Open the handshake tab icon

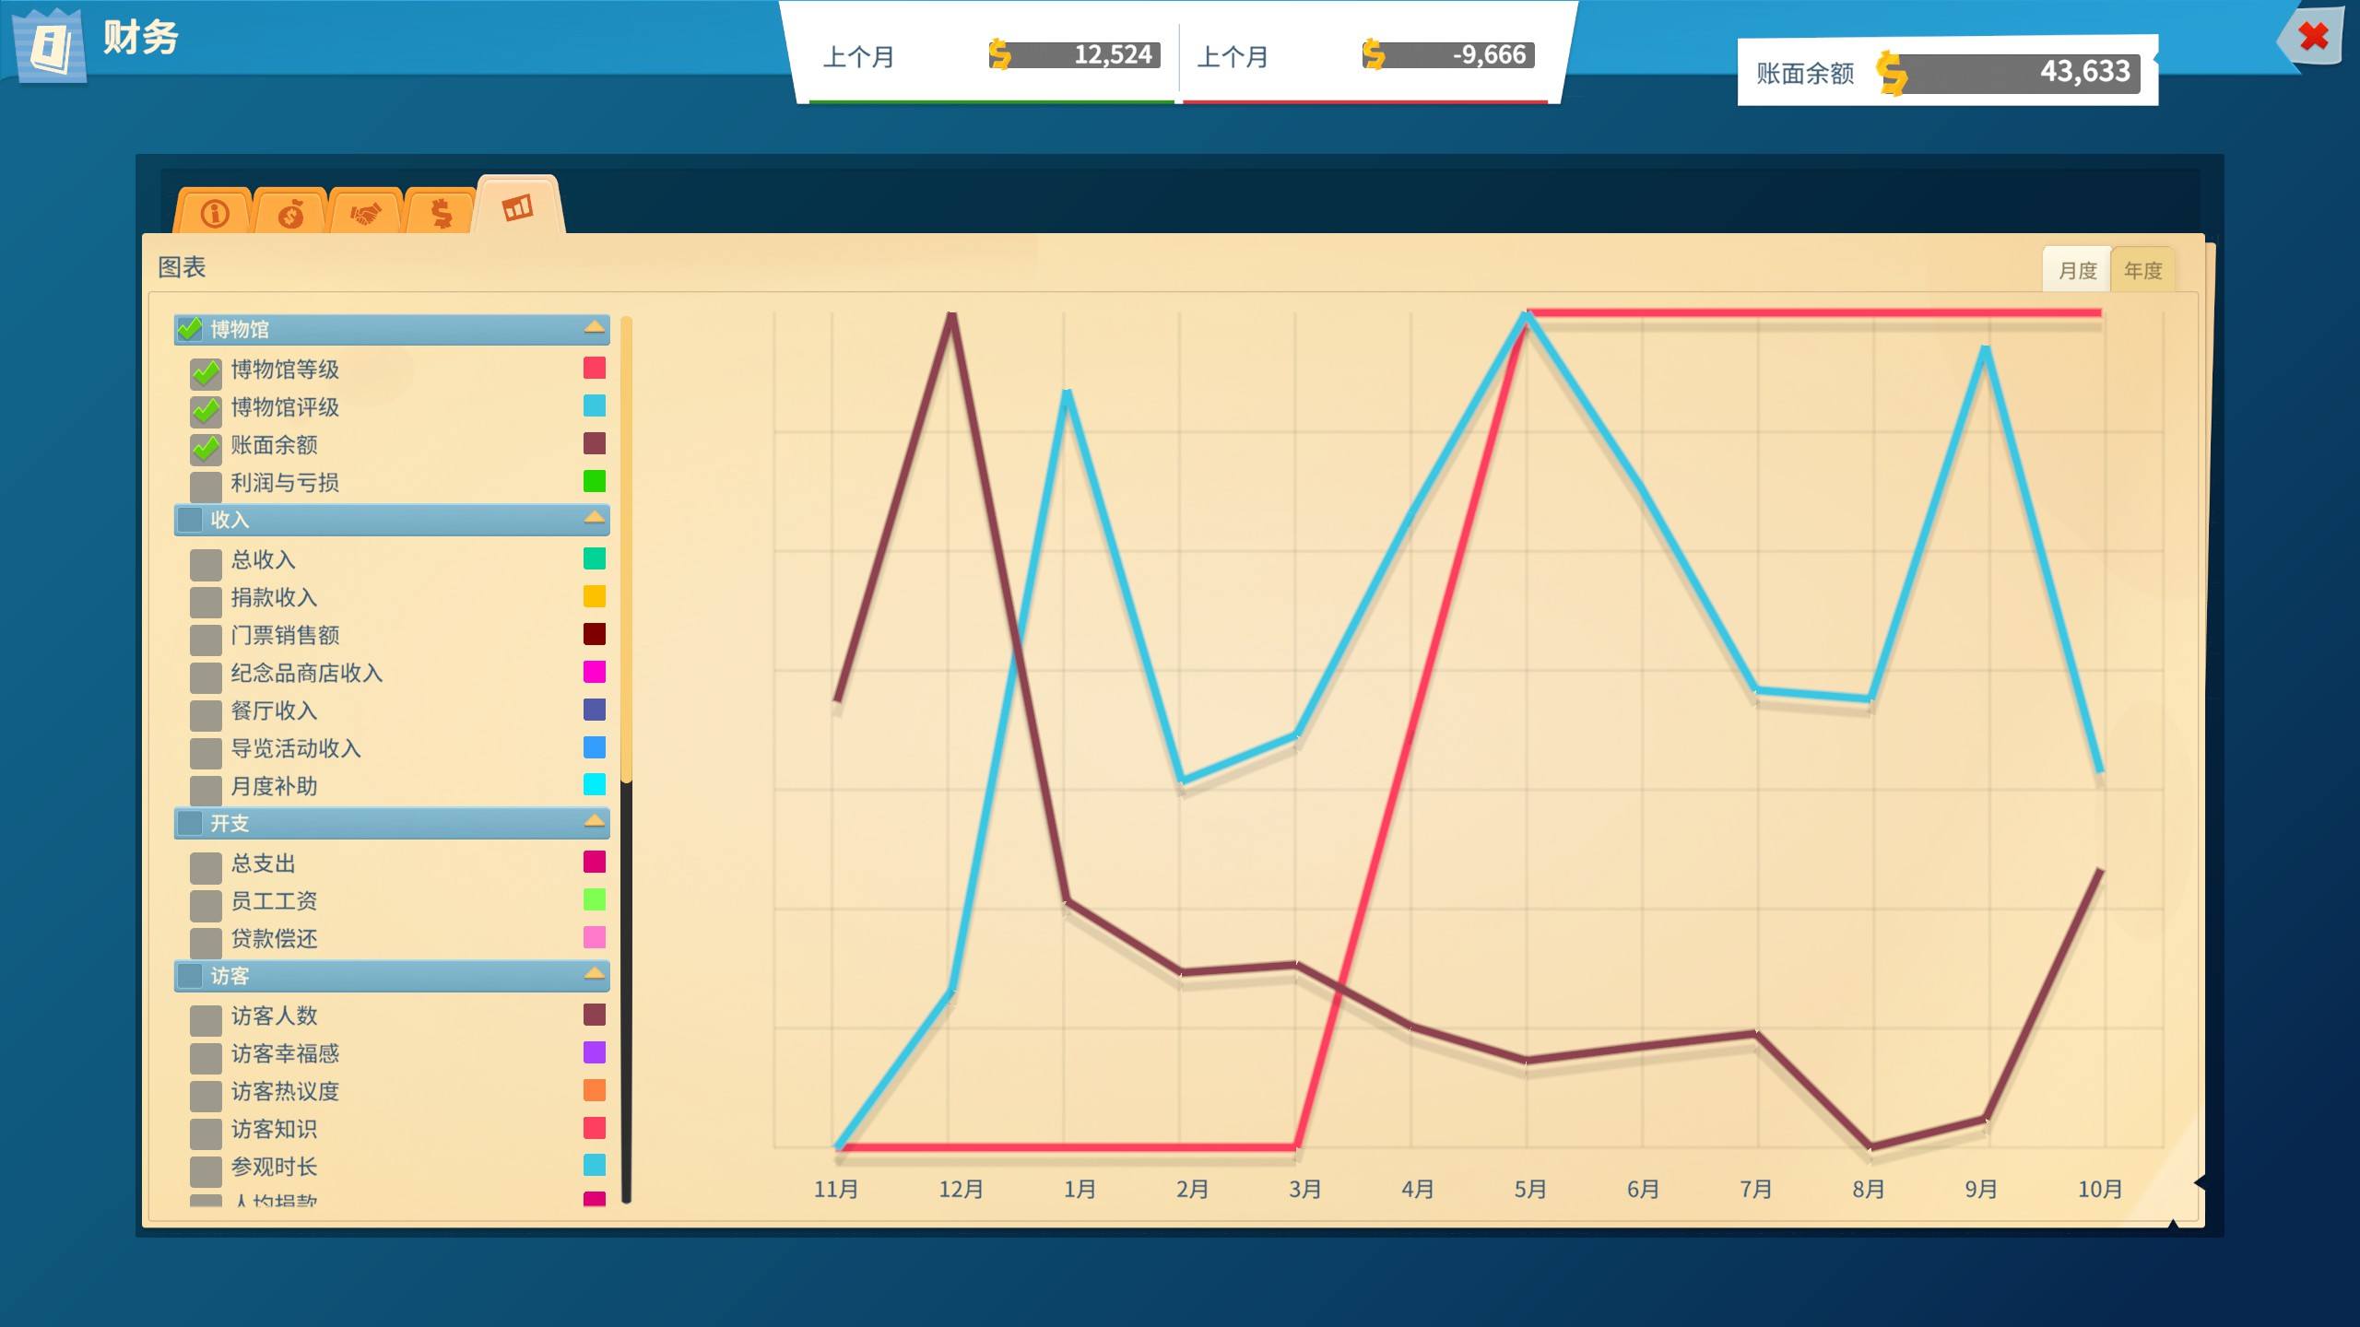[x=366, y=215]
